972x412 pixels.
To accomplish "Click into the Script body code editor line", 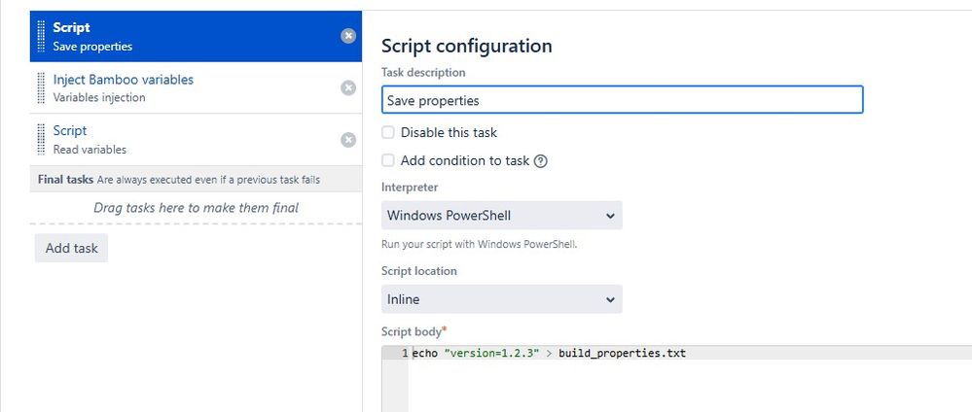I will 690,353.
